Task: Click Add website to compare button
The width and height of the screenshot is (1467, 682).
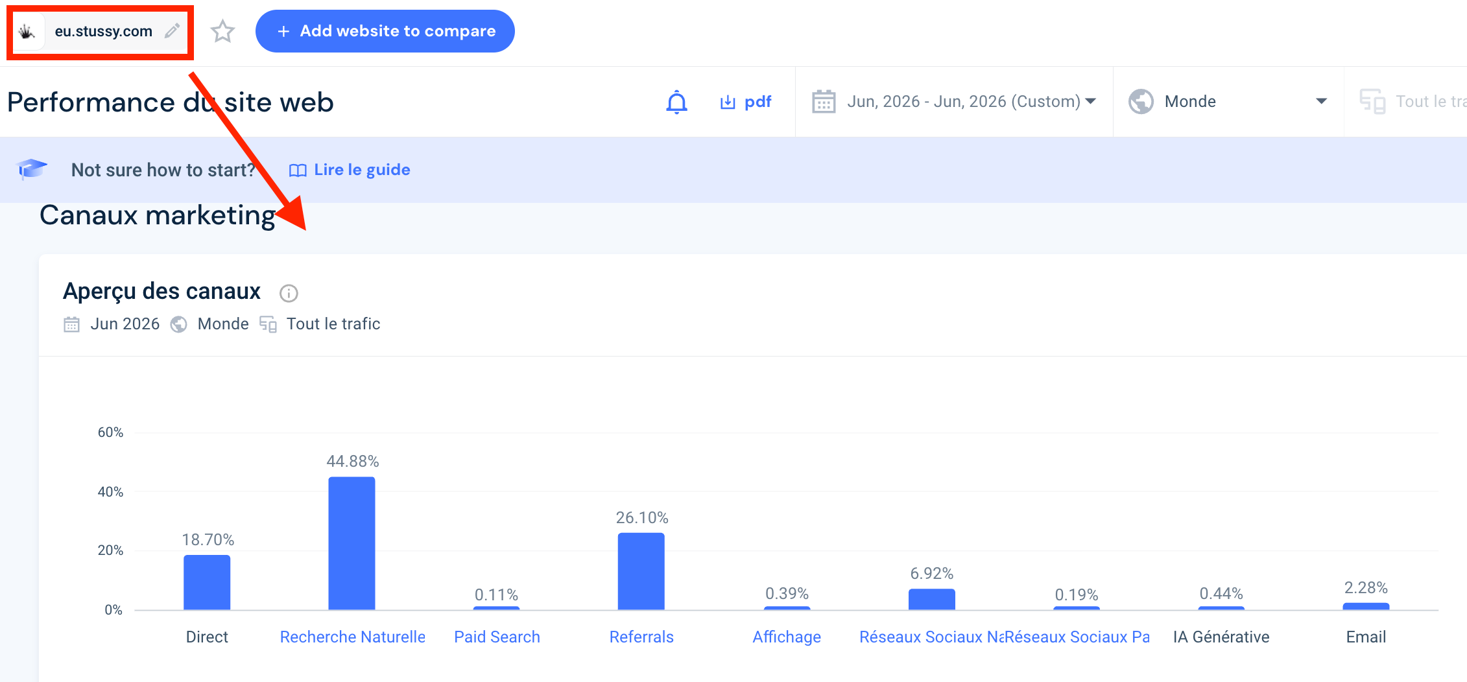Action: click(x=385, y=31)
